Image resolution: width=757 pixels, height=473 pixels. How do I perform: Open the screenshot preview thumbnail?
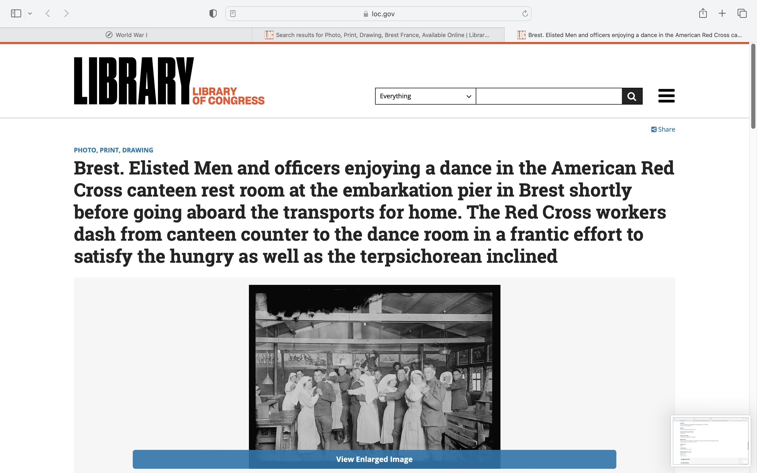click(710, 440)
